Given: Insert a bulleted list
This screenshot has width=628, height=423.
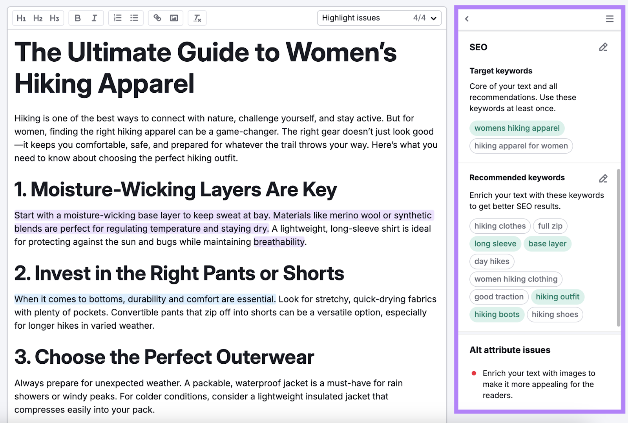Looking at the screenshot, I should 134,18.
